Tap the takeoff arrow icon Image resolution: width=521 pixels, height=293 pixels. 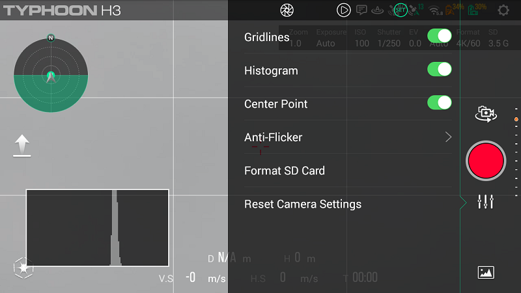tap(22, 145)
